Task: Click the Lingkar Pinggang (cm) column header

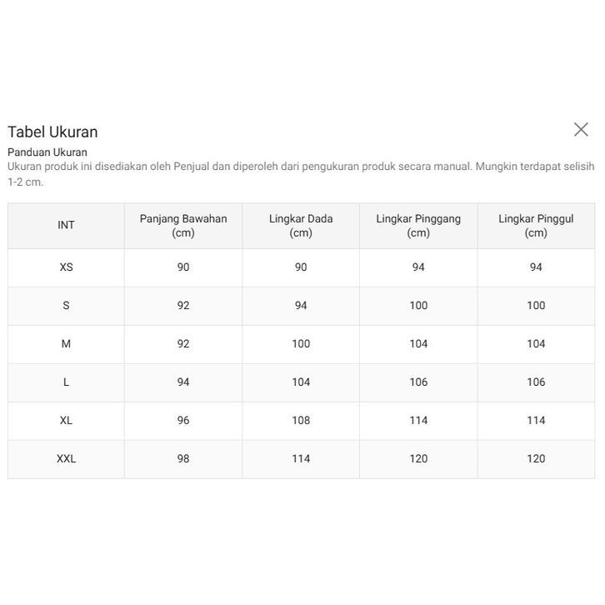Action: [418, 226]
